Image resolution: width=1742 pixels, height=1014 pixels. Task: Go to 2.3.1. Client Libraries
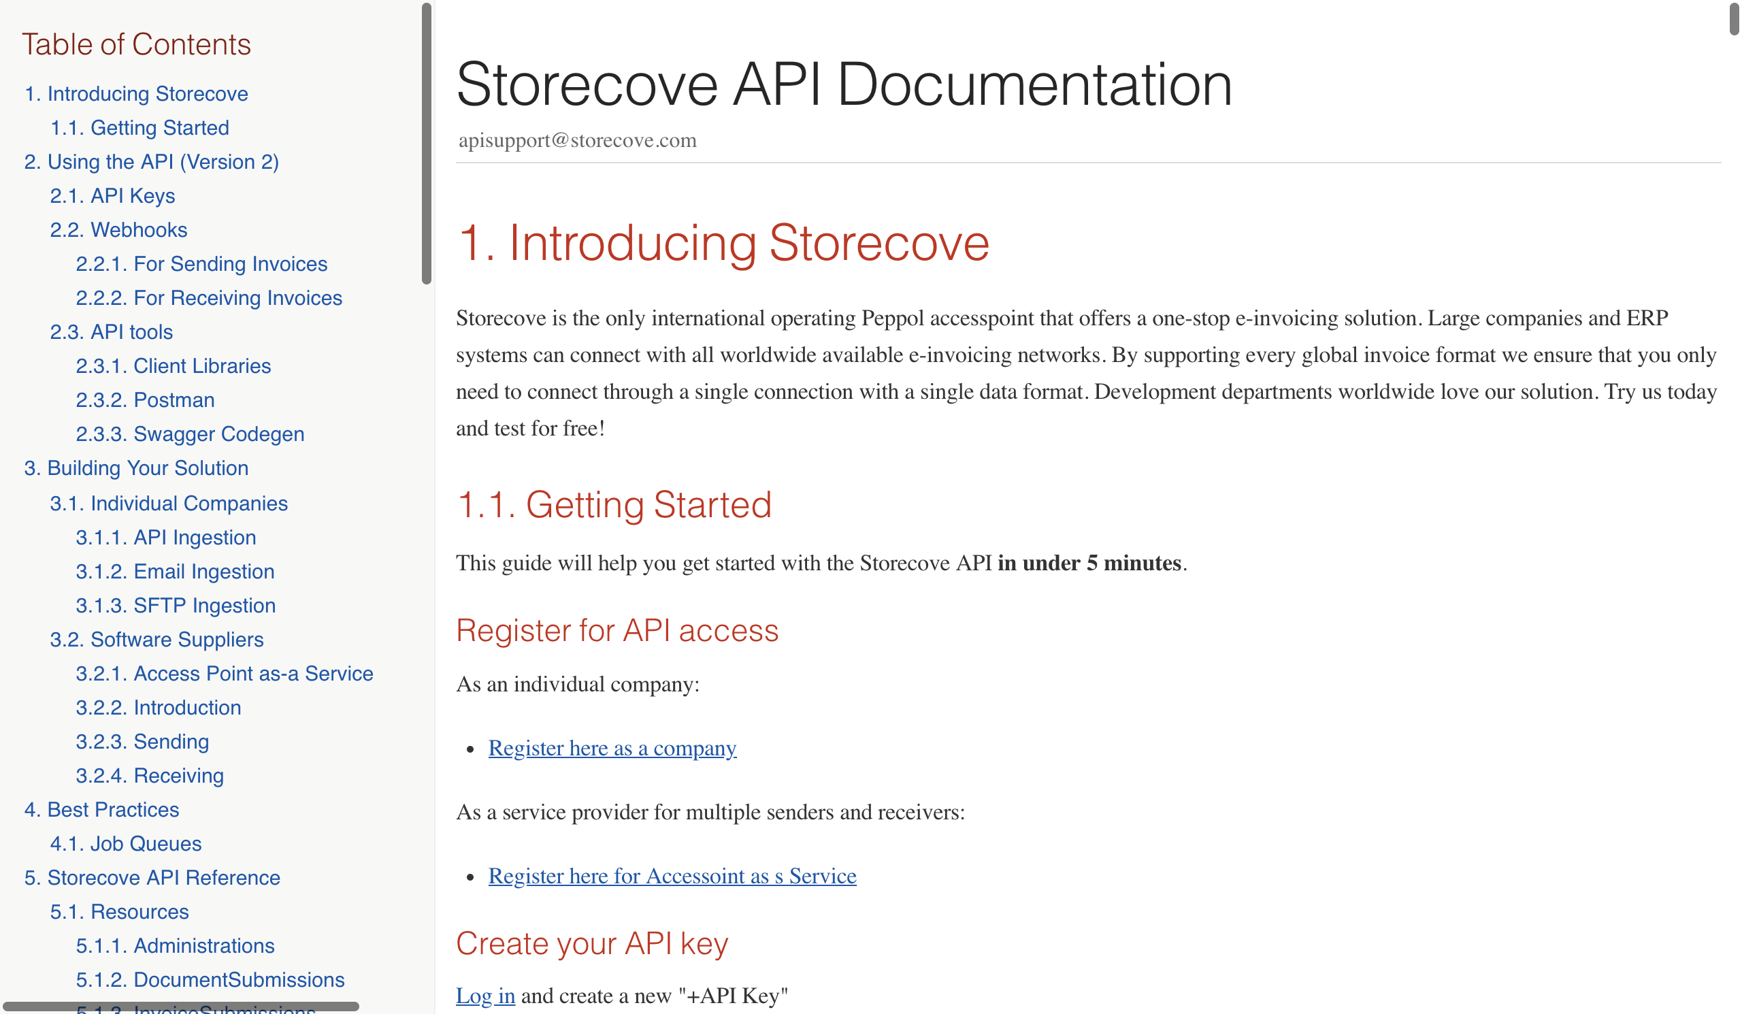174,365
